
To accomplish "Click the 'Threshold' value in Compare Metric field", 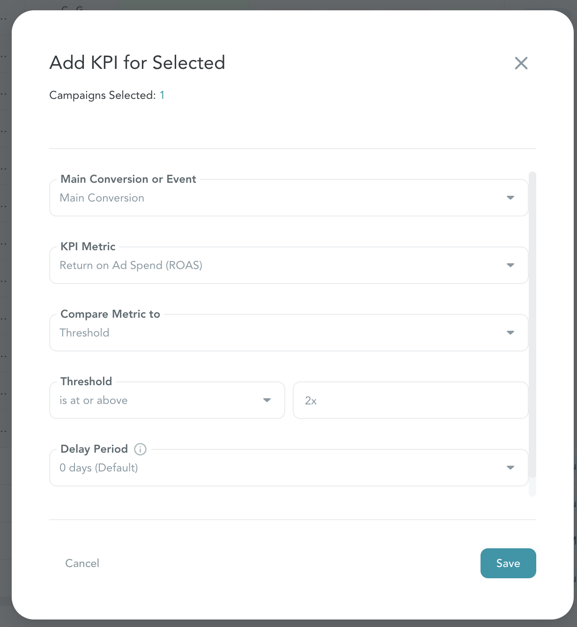I will 84,333.
